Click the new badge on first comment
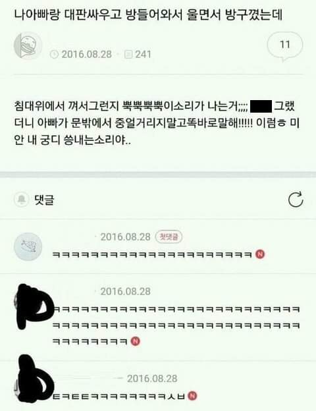Viewport: 316px width, 411px height. pos(260,254)
